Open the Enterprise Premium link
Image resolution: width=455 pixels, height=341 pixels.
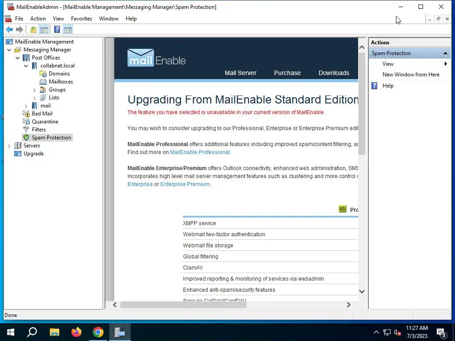tap(185, 184)
